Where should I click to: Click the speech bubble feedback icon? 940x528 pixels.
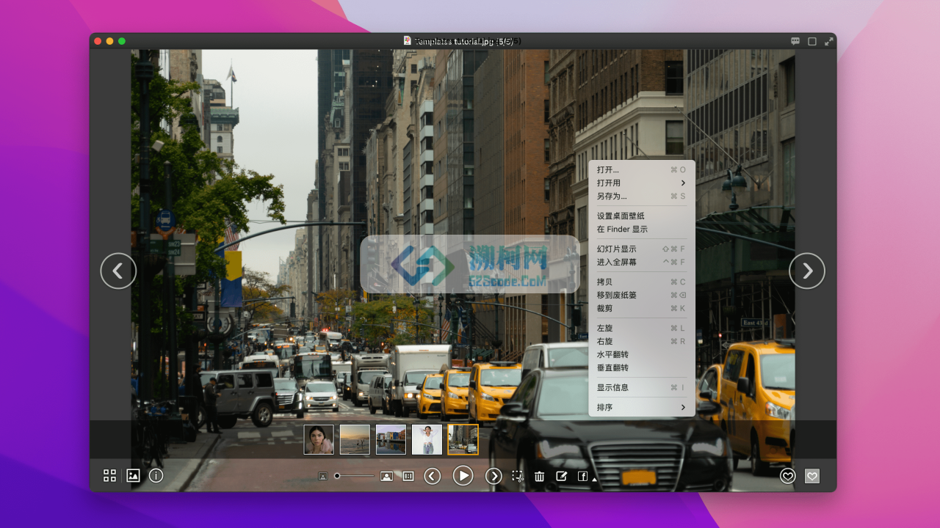click(795, 41)
